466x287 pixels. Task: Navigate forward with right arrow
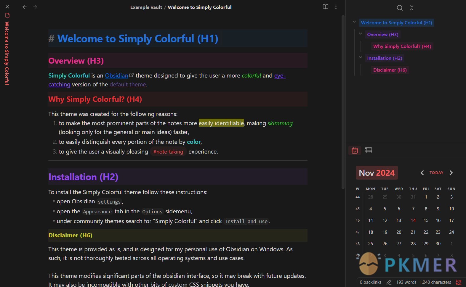pyautogui.click(x=35, y=7)
